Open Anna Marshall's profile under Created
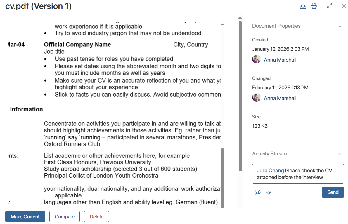The width and height of the screenshot is (348, 224). [x=280, y=60]
